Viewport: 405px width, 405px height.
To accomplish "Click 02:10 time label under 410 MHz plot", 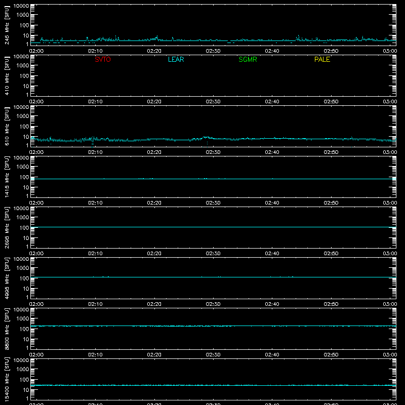I will tap(95, 102).
